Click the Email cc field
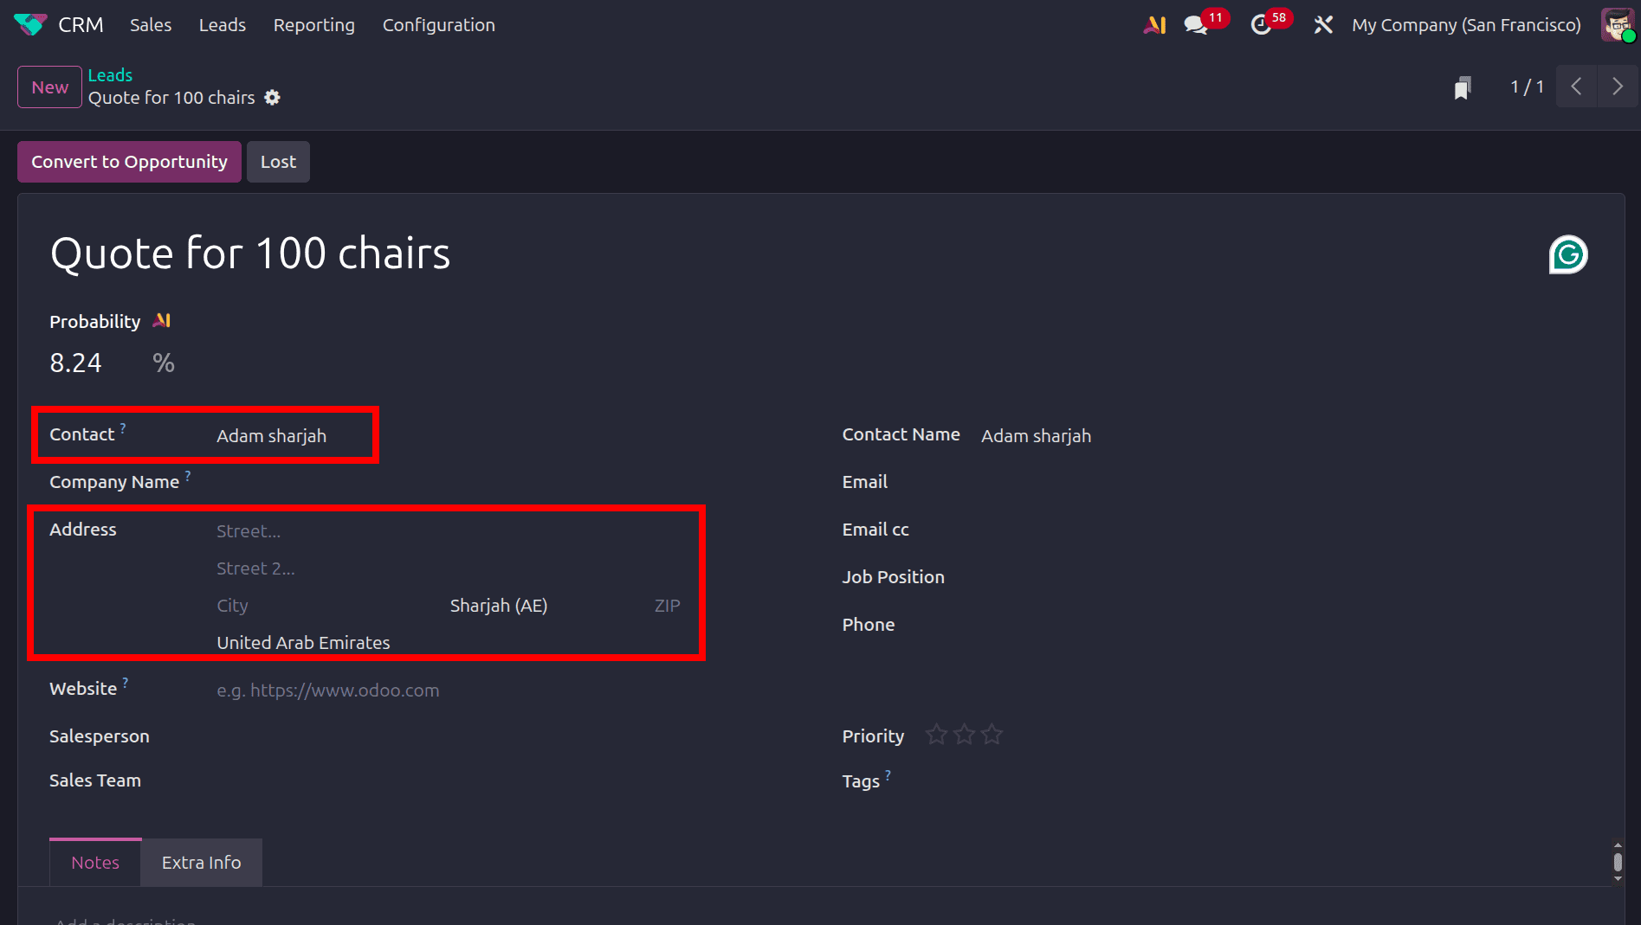 click(1280, 530)
